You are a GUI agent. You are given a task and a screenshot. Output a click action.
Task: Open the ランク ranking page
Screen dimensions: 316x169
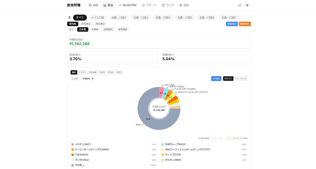[x=168, y=5]
